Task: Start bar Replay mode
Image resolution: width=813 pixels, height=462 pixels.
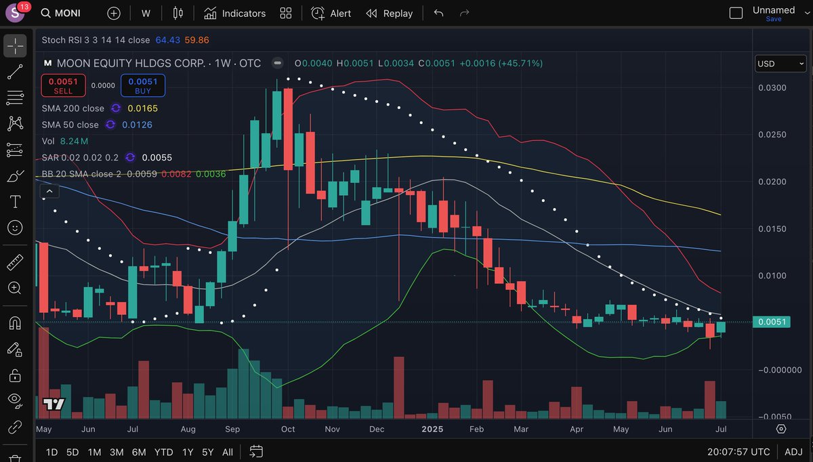Action: point(390,14)
